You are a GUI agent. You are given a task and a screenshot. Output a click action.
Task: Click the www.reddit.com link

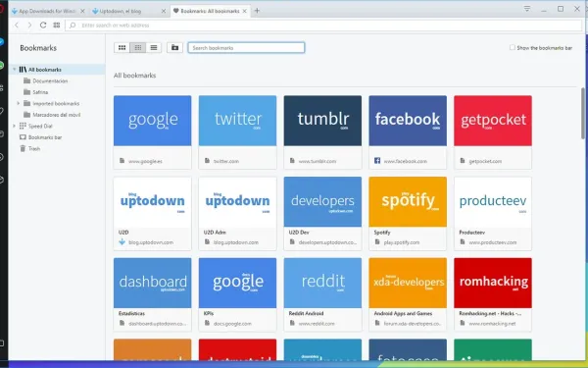pos(317,324)
